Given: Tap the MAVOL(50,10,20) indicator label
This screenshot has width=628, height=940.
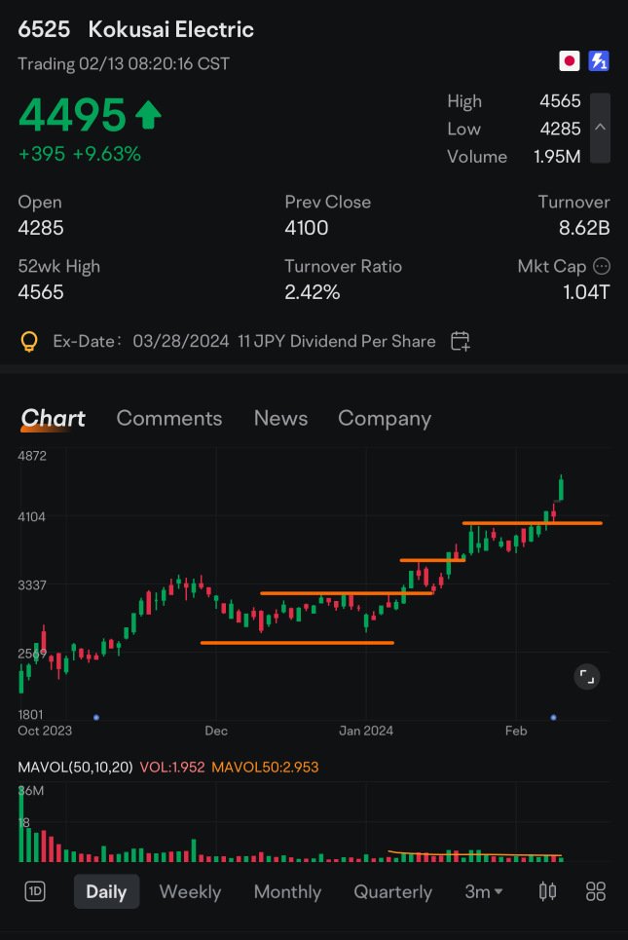Looking at the screenshot, I should pyautogui.click(x=75, y=768).
